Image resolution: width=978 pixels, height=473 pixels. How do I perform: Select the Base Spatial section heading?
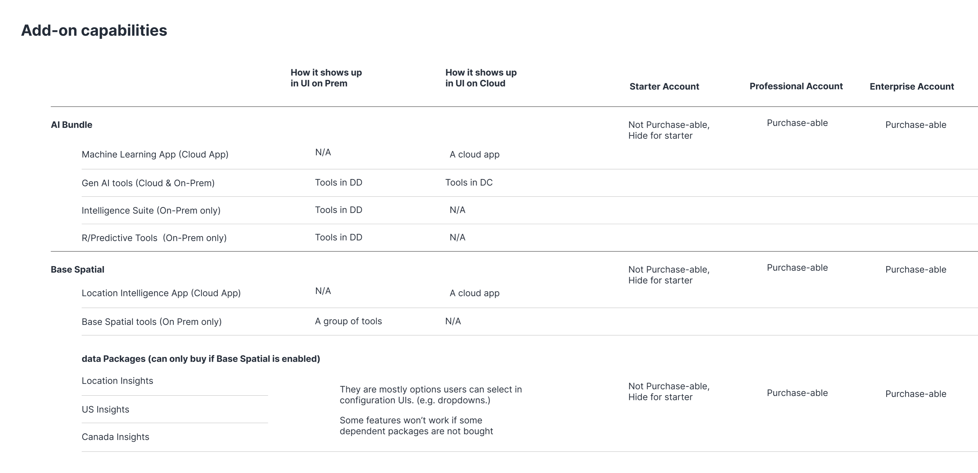77,269
